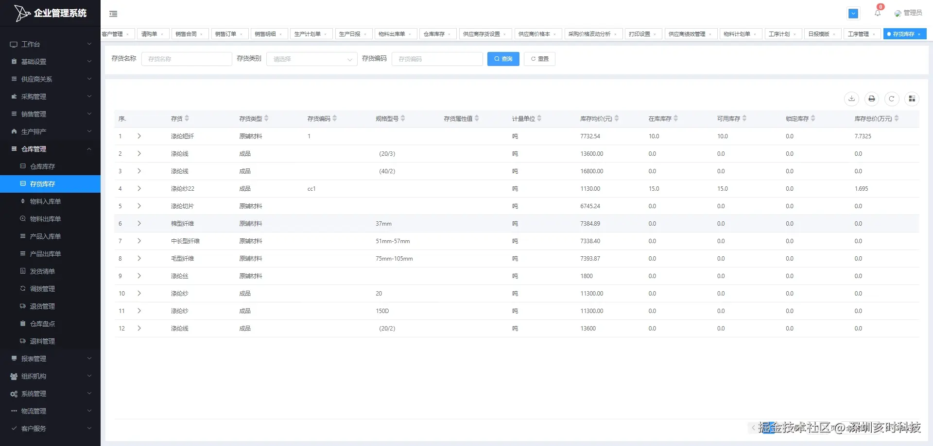Sort by the 规格型号 column sort icon
This screenshot has height=446, width=933.
pos(403,118)
